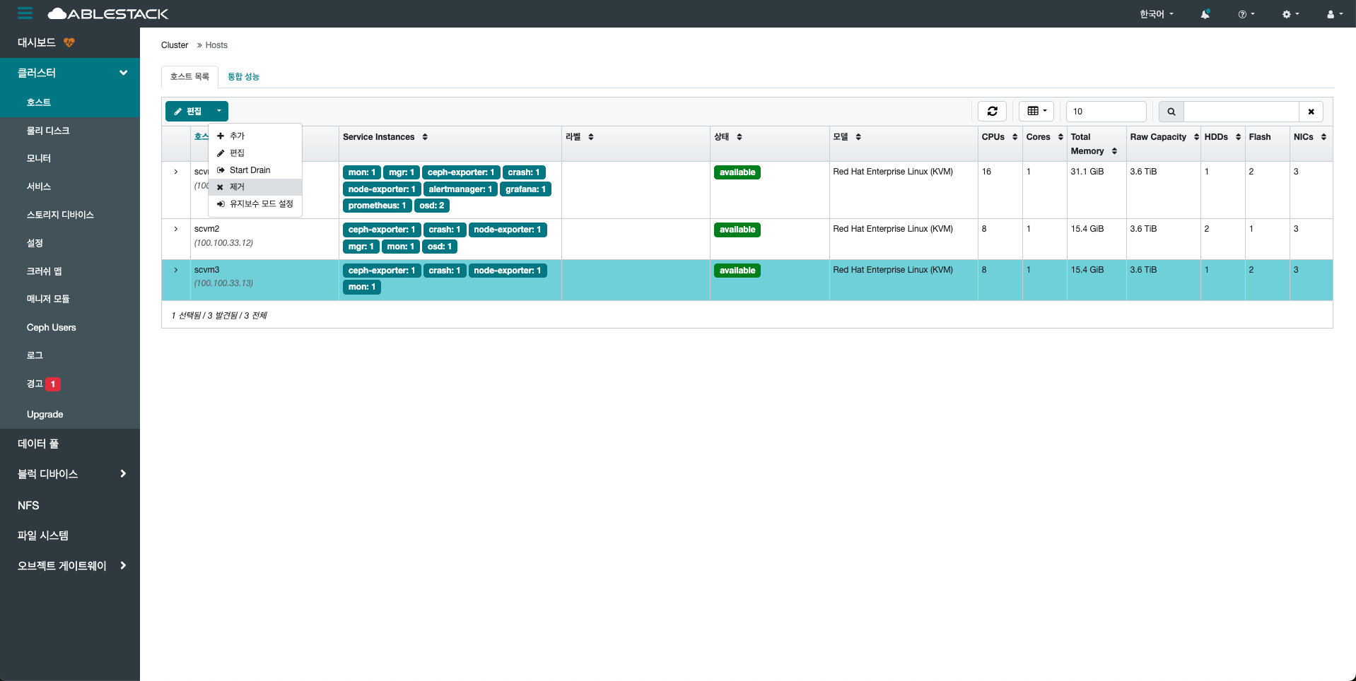Open Ceph Users in the sidebar
Screen dimensions: 1356x681
(51, 327)
